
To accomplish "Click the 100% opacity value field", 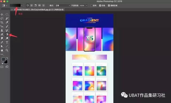I will point(82,5).
